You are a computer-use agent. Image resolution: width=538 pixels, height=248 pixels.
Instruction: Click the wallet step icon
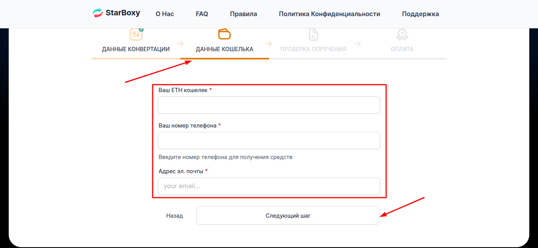pyautogui.click(x=224, y=34)
